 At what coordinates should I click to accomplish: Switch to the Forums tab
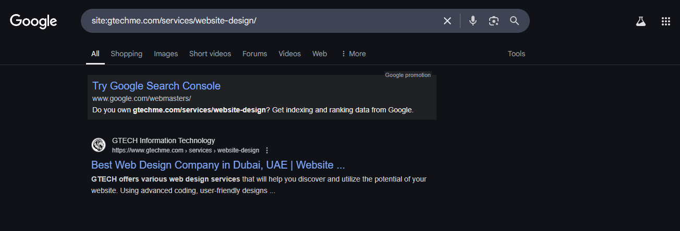(x=254, y=54)
